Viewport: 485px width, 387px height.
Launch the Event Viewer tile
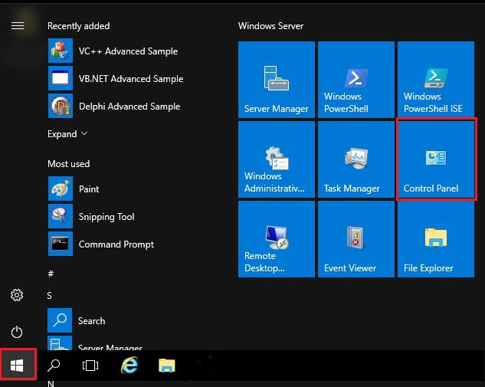point(356,239)
